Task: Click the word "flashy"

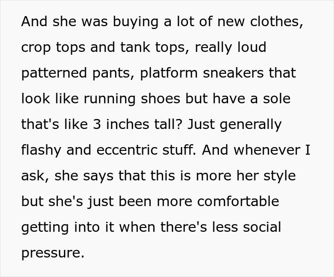Action: [x=42, y=150]
